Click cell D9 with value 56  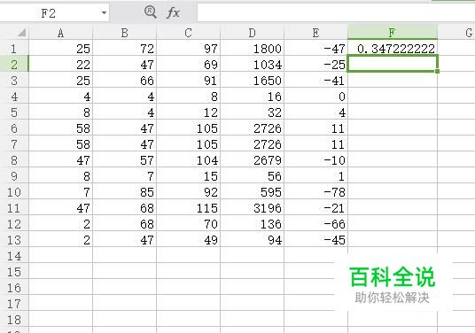coord(253,176)
